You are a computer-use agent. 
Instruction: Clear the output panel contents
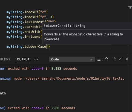(99, 59)
